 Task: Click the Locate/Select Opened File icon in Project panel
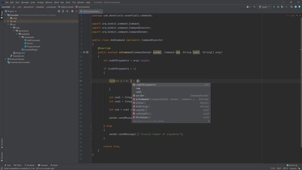59,11
